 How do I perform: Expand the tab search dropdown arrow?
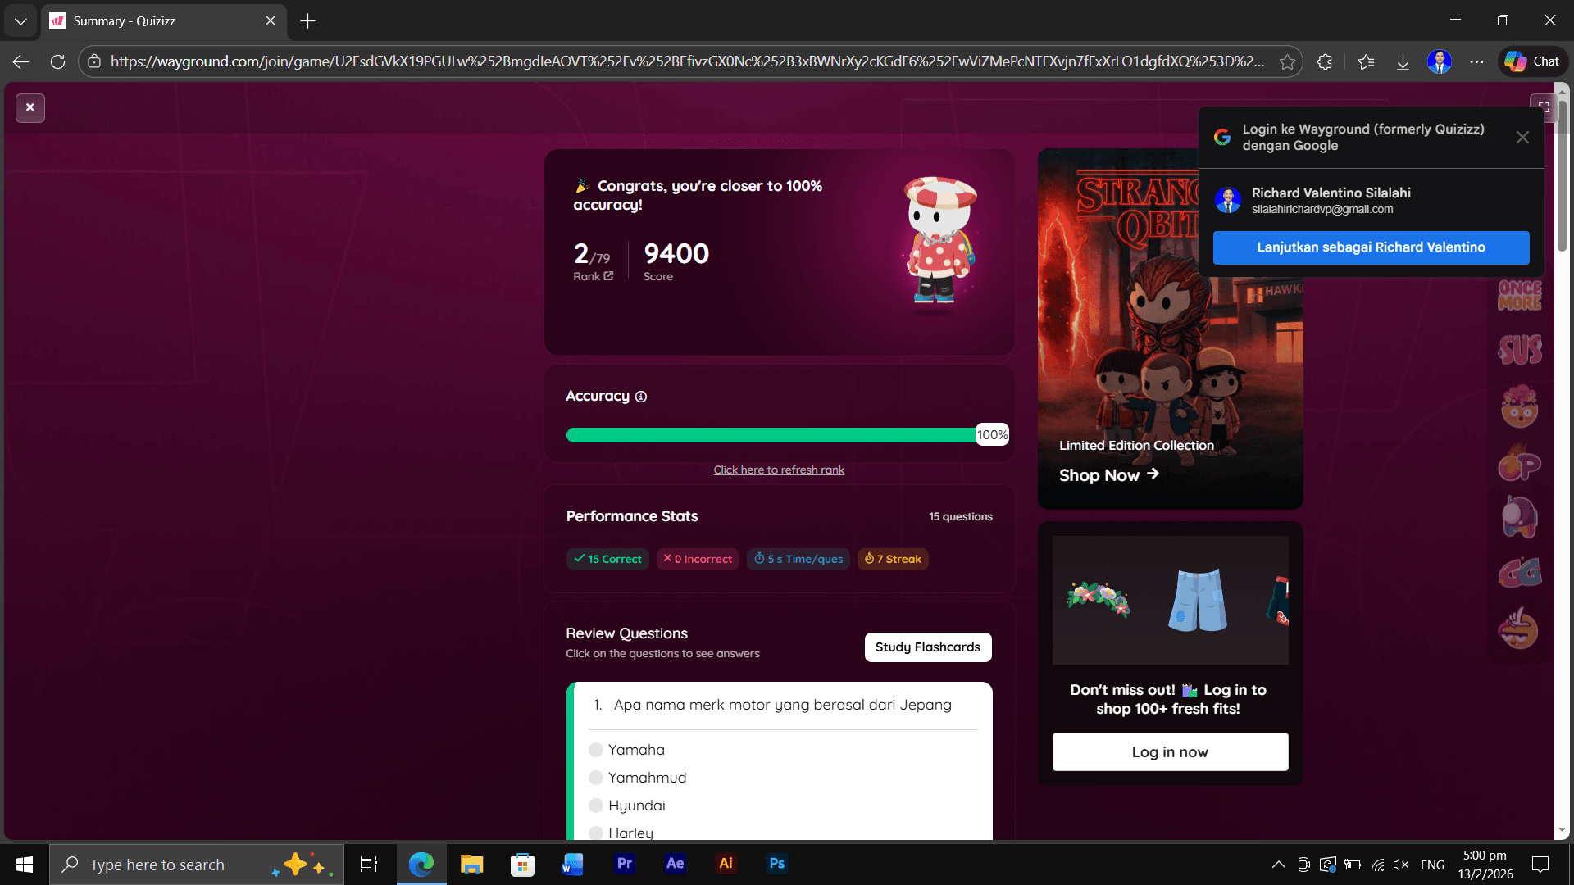pos(20,21)
